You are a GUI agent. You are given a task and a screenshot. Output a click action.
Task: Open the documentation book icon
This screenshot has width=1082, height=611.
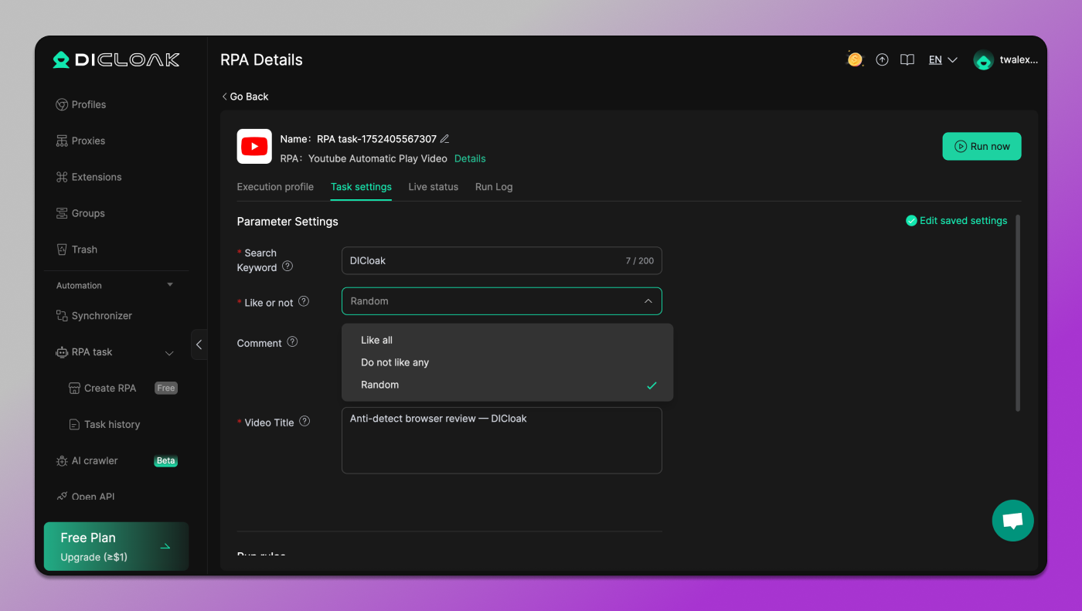click(907, 59)
